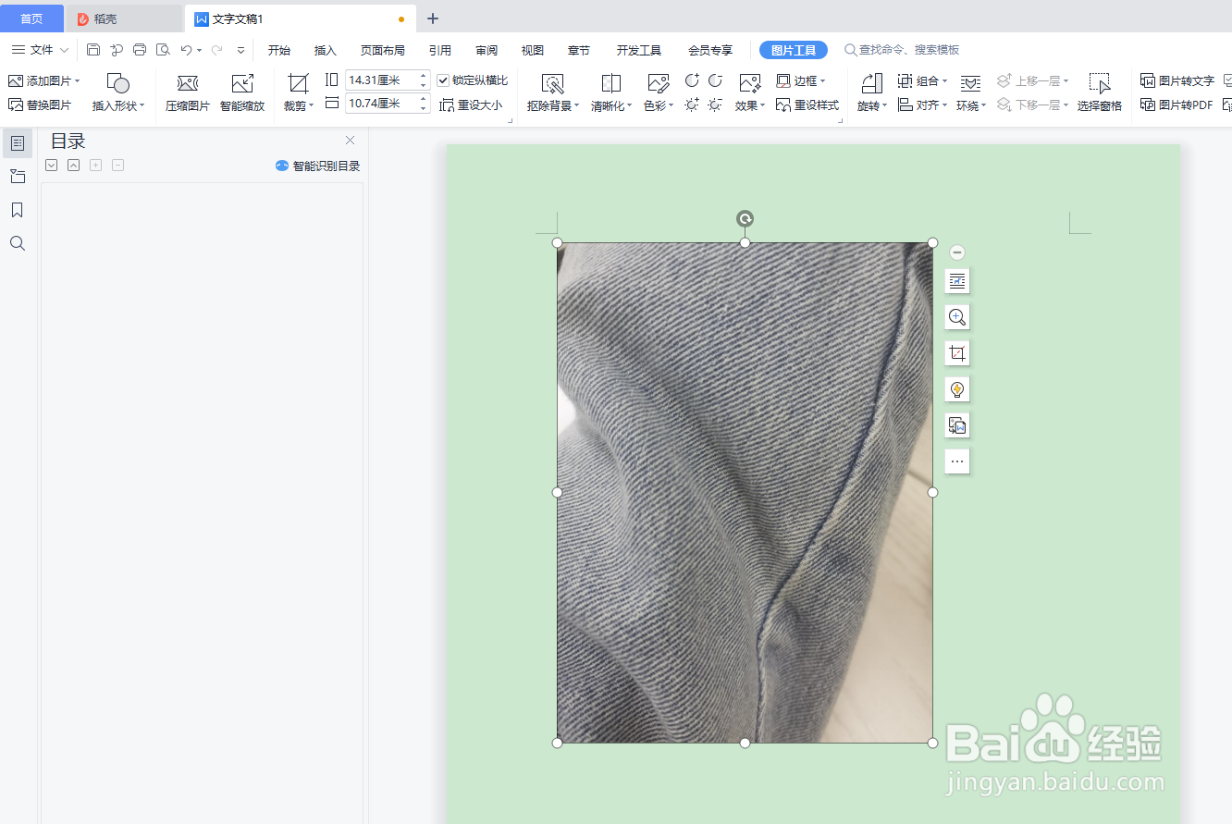Select the denim fabric image
This screenshot has width=1232, height=824.
745,493
